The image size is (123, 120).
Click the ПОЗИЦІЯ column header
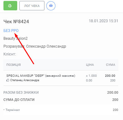click(13, 65)
